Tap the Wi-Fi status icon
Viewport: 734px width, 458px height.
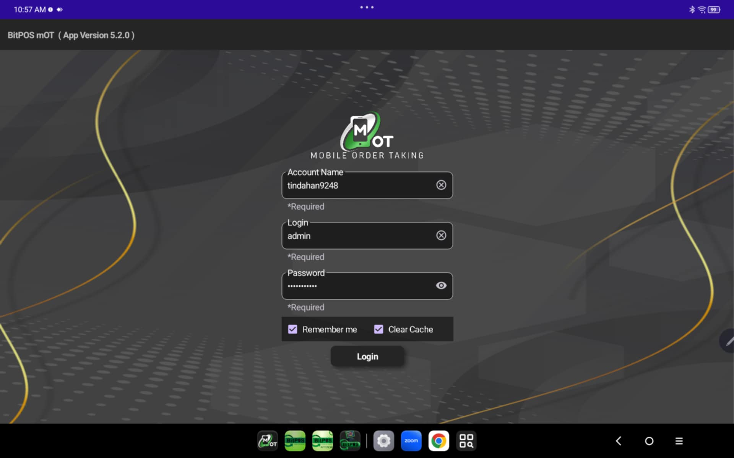click(x=702, y=10)
